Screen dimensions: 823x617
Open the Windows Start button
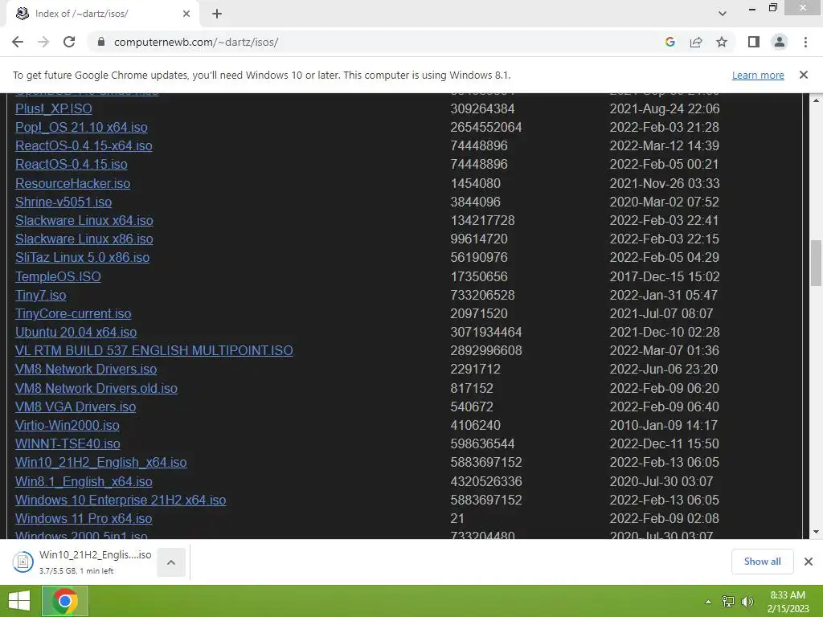[19, 601]
